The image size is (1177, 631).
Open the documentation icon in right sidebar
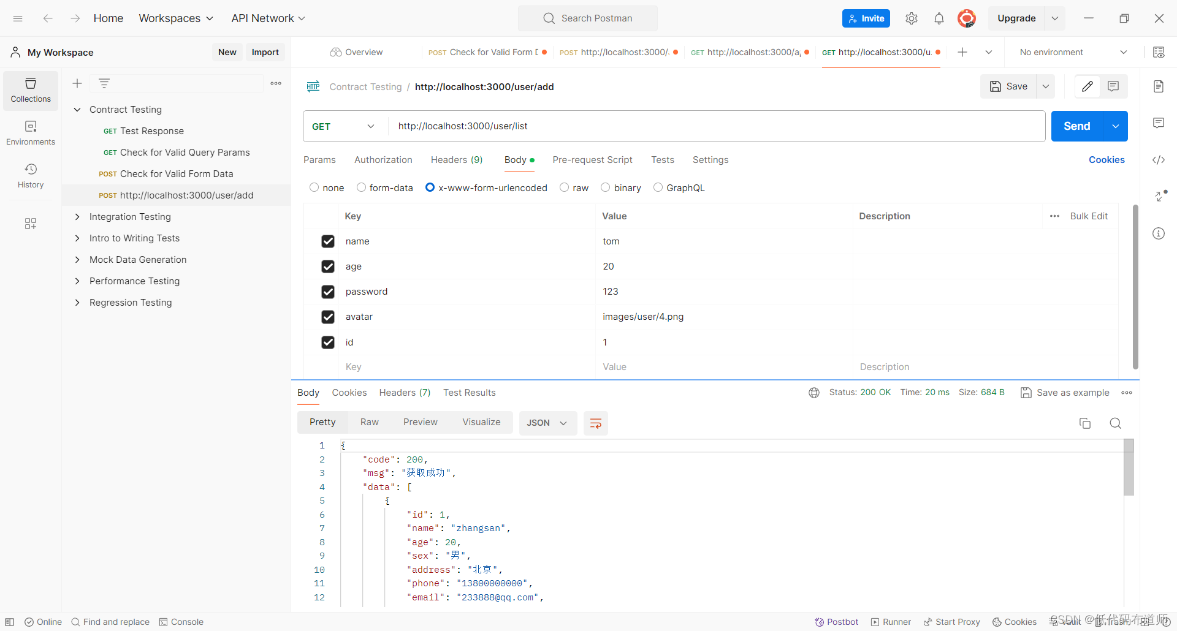tap(1159, 86)
